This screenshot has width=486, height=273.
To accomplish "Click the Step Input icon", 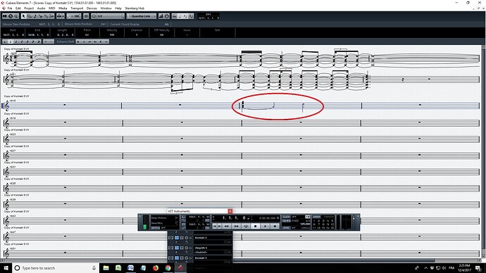I will point(161,16).
